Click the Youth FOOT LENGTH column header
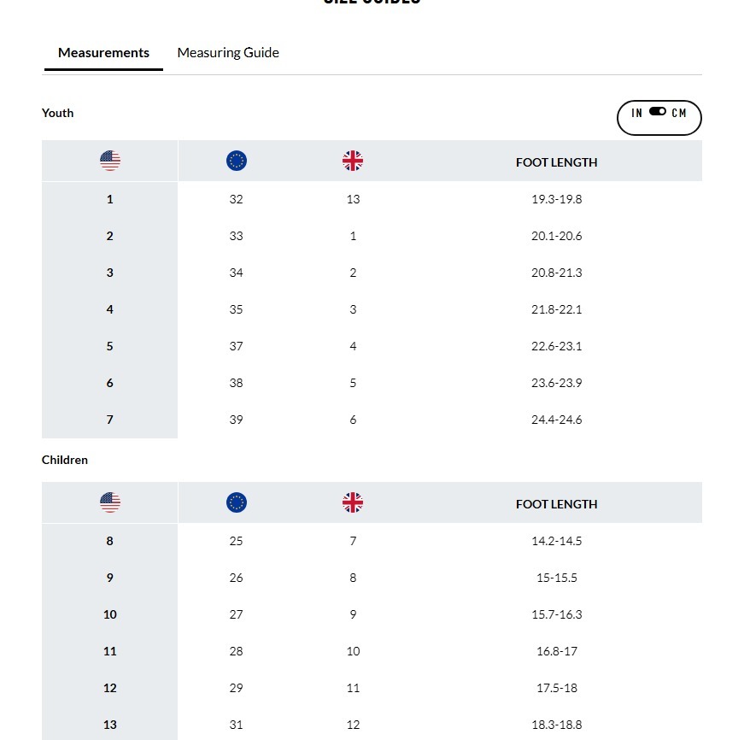 tap(556, 162)
